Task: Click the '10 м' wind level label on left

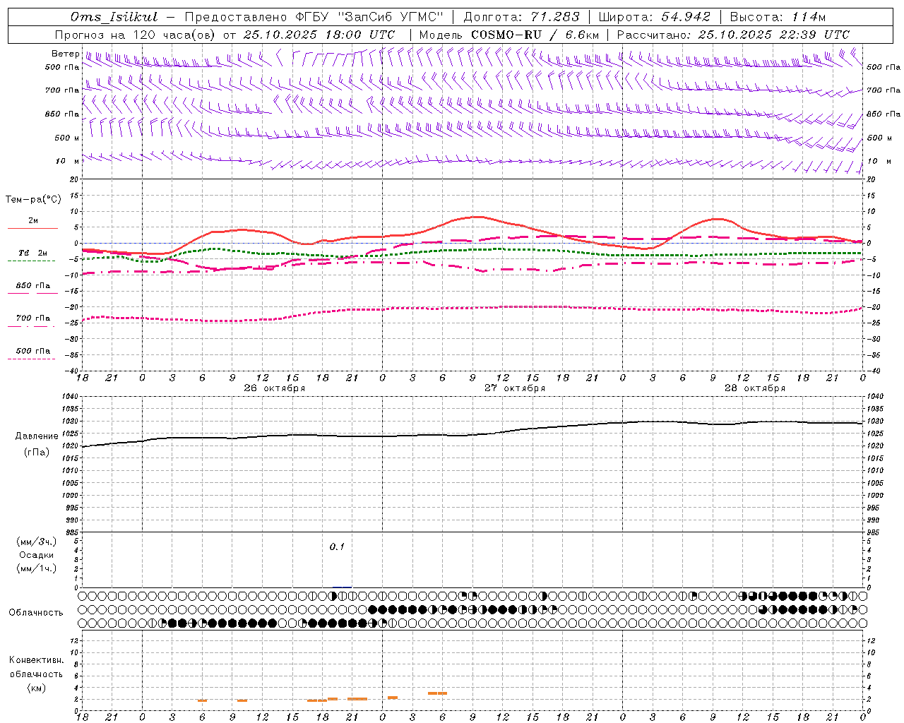Action: [x=67, y=161]
